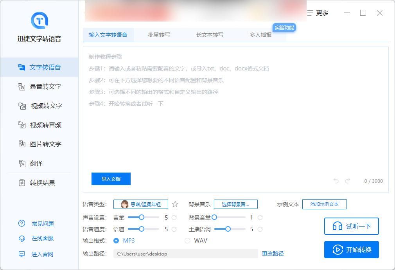Select MP3 output format
Screen dimensions: 395x270
124,241
